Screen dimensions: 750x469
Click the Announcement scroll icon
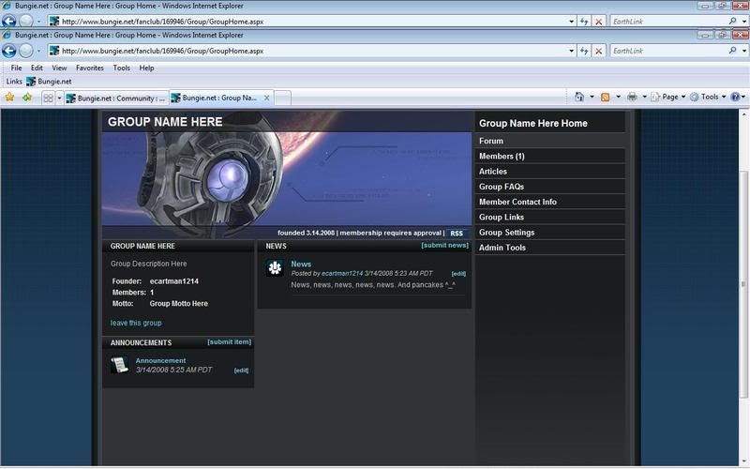click(119, 365)
